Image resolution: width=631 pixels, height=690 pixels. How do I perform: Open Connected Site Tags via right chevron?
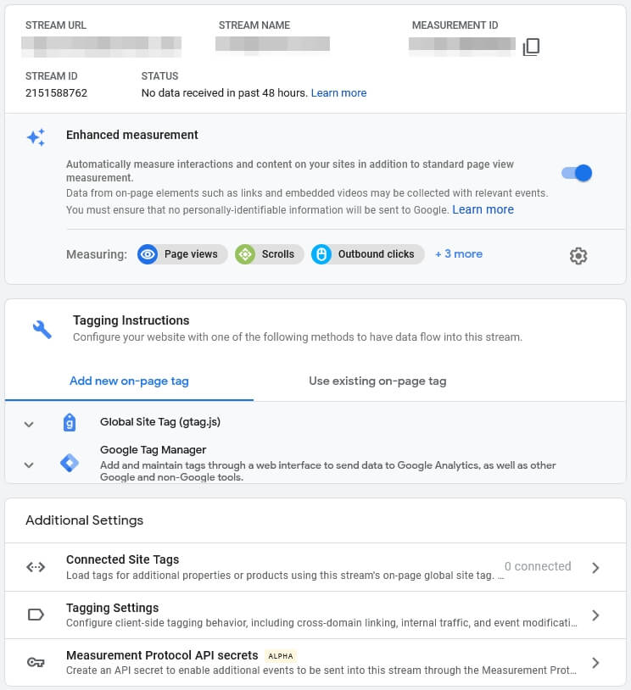[595, 568]
